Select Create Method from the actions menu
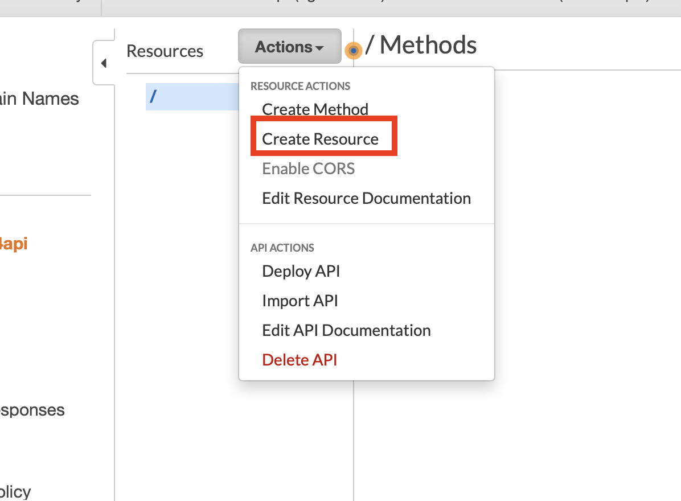 click(315, 109)
